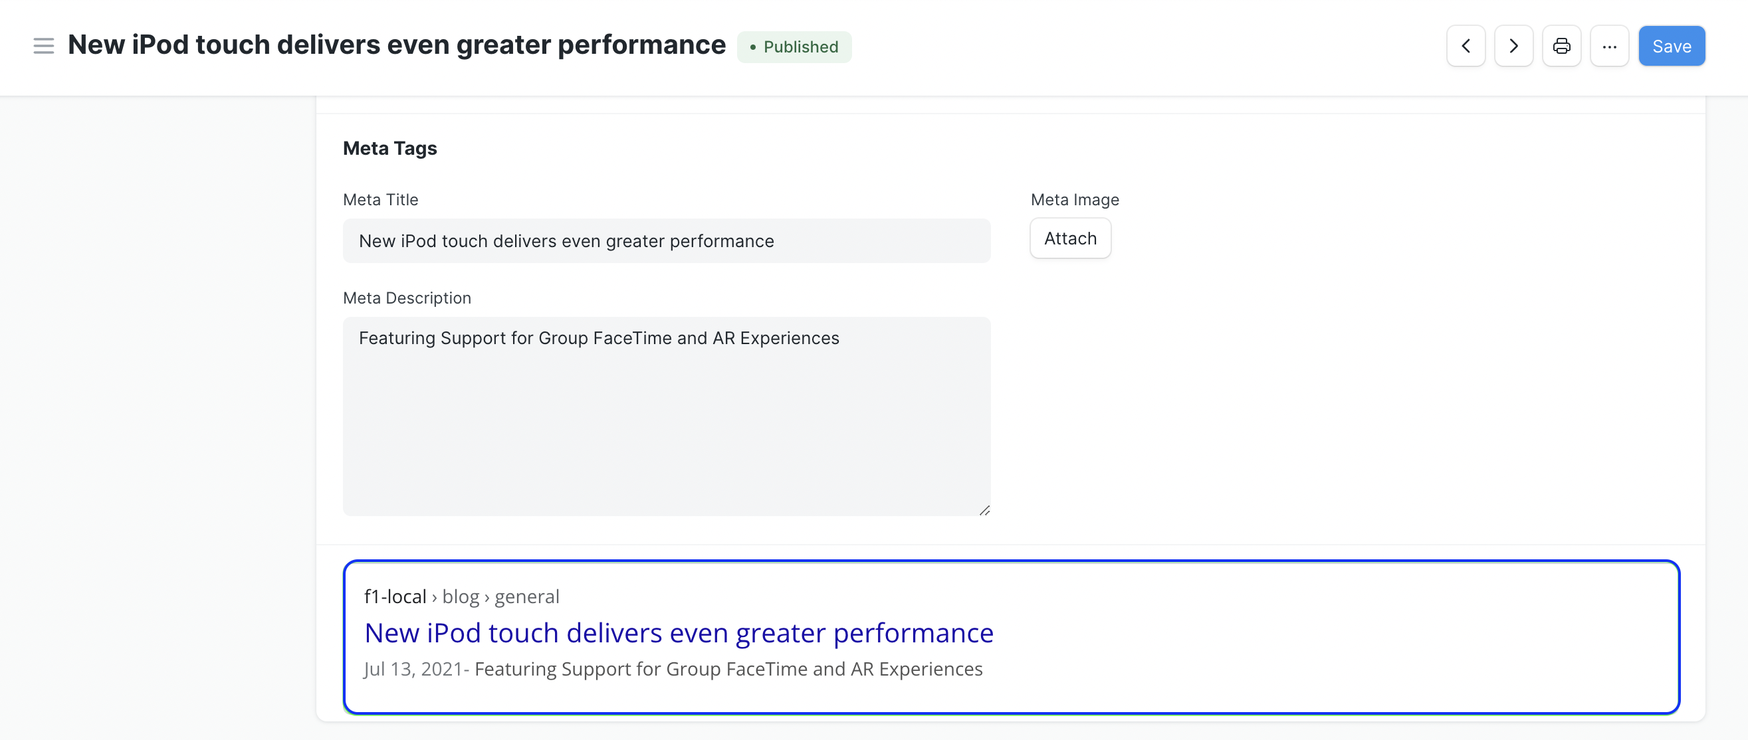
Task: Click inside the Meta Title field
Action: coord(667,240)
